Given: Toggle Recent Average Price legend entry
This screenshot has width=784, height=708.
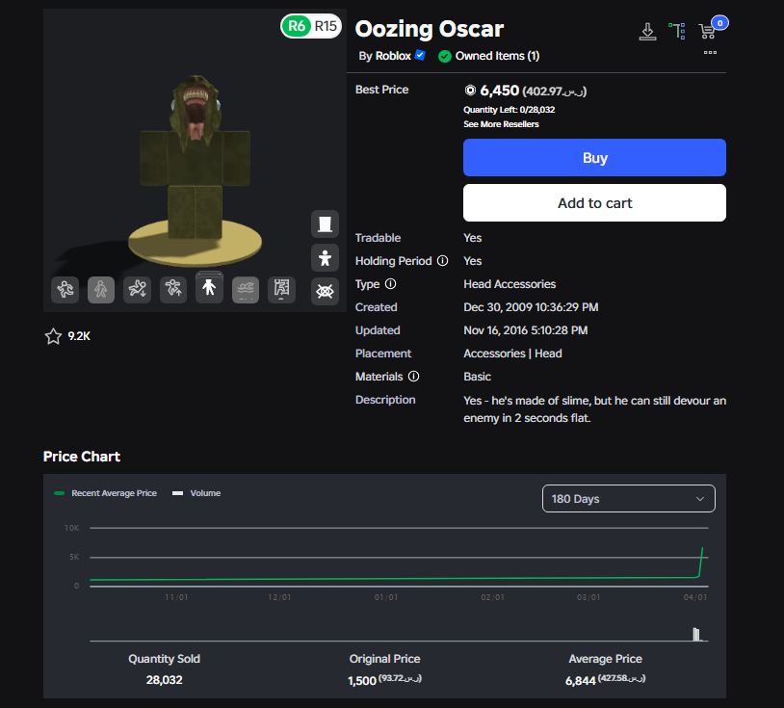Looking at the screenshot, I should 106,493.
